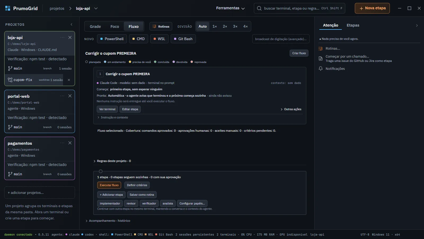Open pagamentos project options menu

[62, 143]
